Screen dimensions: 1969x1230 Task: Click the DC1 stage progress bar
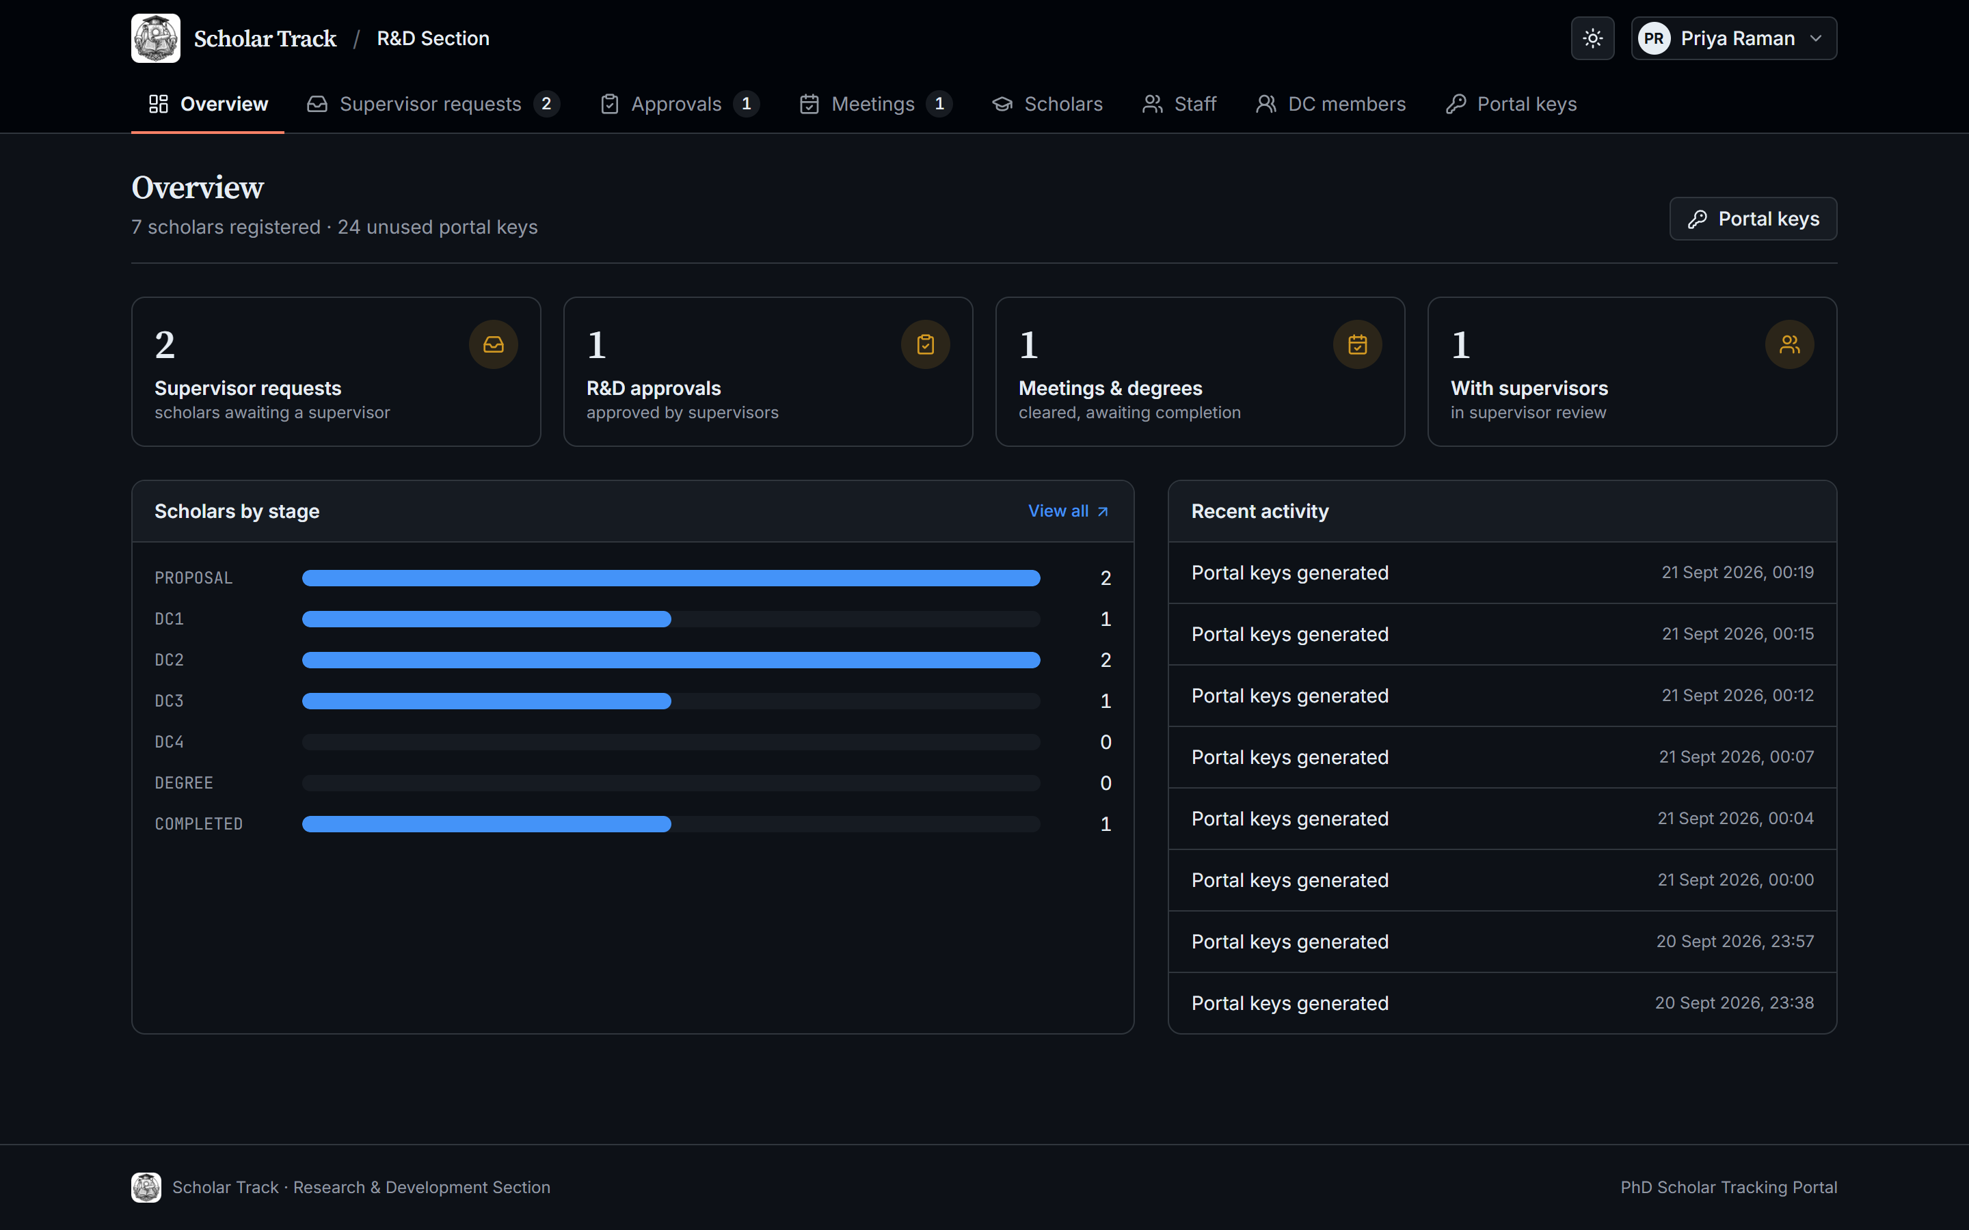[671, 619]
